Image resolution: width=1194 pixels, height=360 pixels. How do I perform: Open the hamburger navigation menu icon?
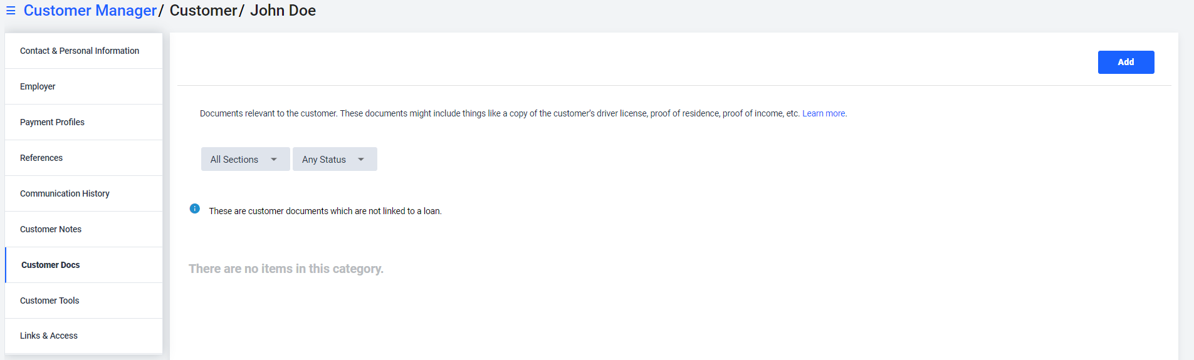(x=11, y=11)
